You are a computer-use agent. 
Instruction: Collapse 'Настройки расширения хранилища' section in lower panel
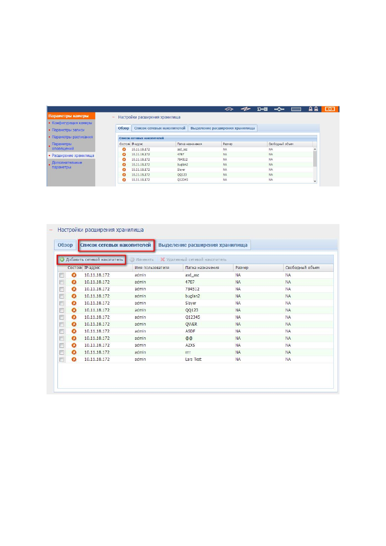coord(51,230)
